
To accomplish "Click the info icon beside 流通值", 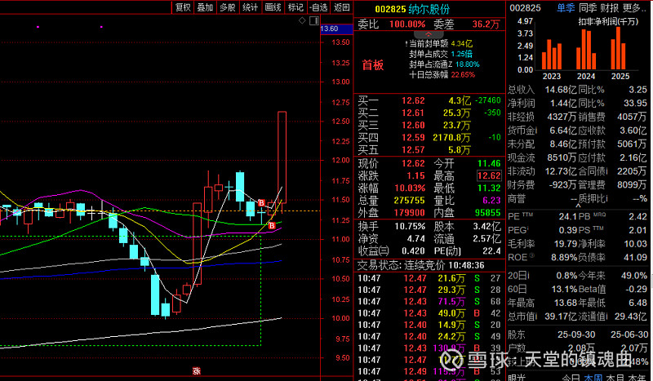I will 606,317.
